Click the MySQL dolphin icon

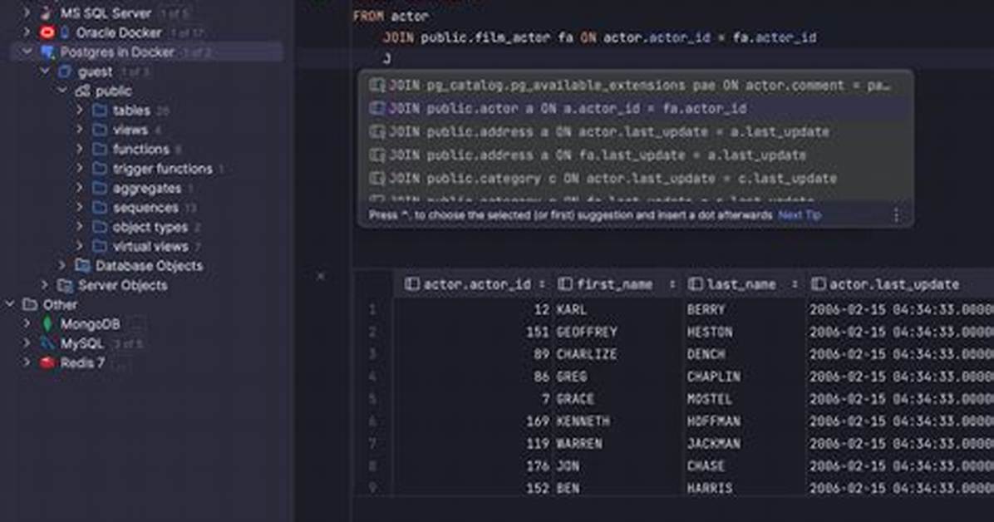pyautogui.click(x=47, y=343)
